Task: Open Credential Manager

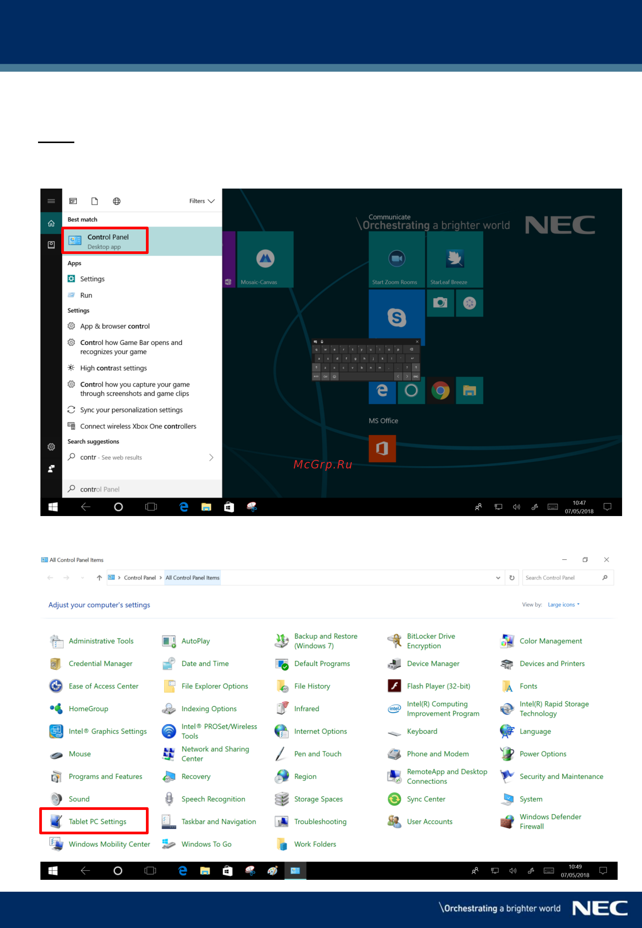Action: coord(91,664)
